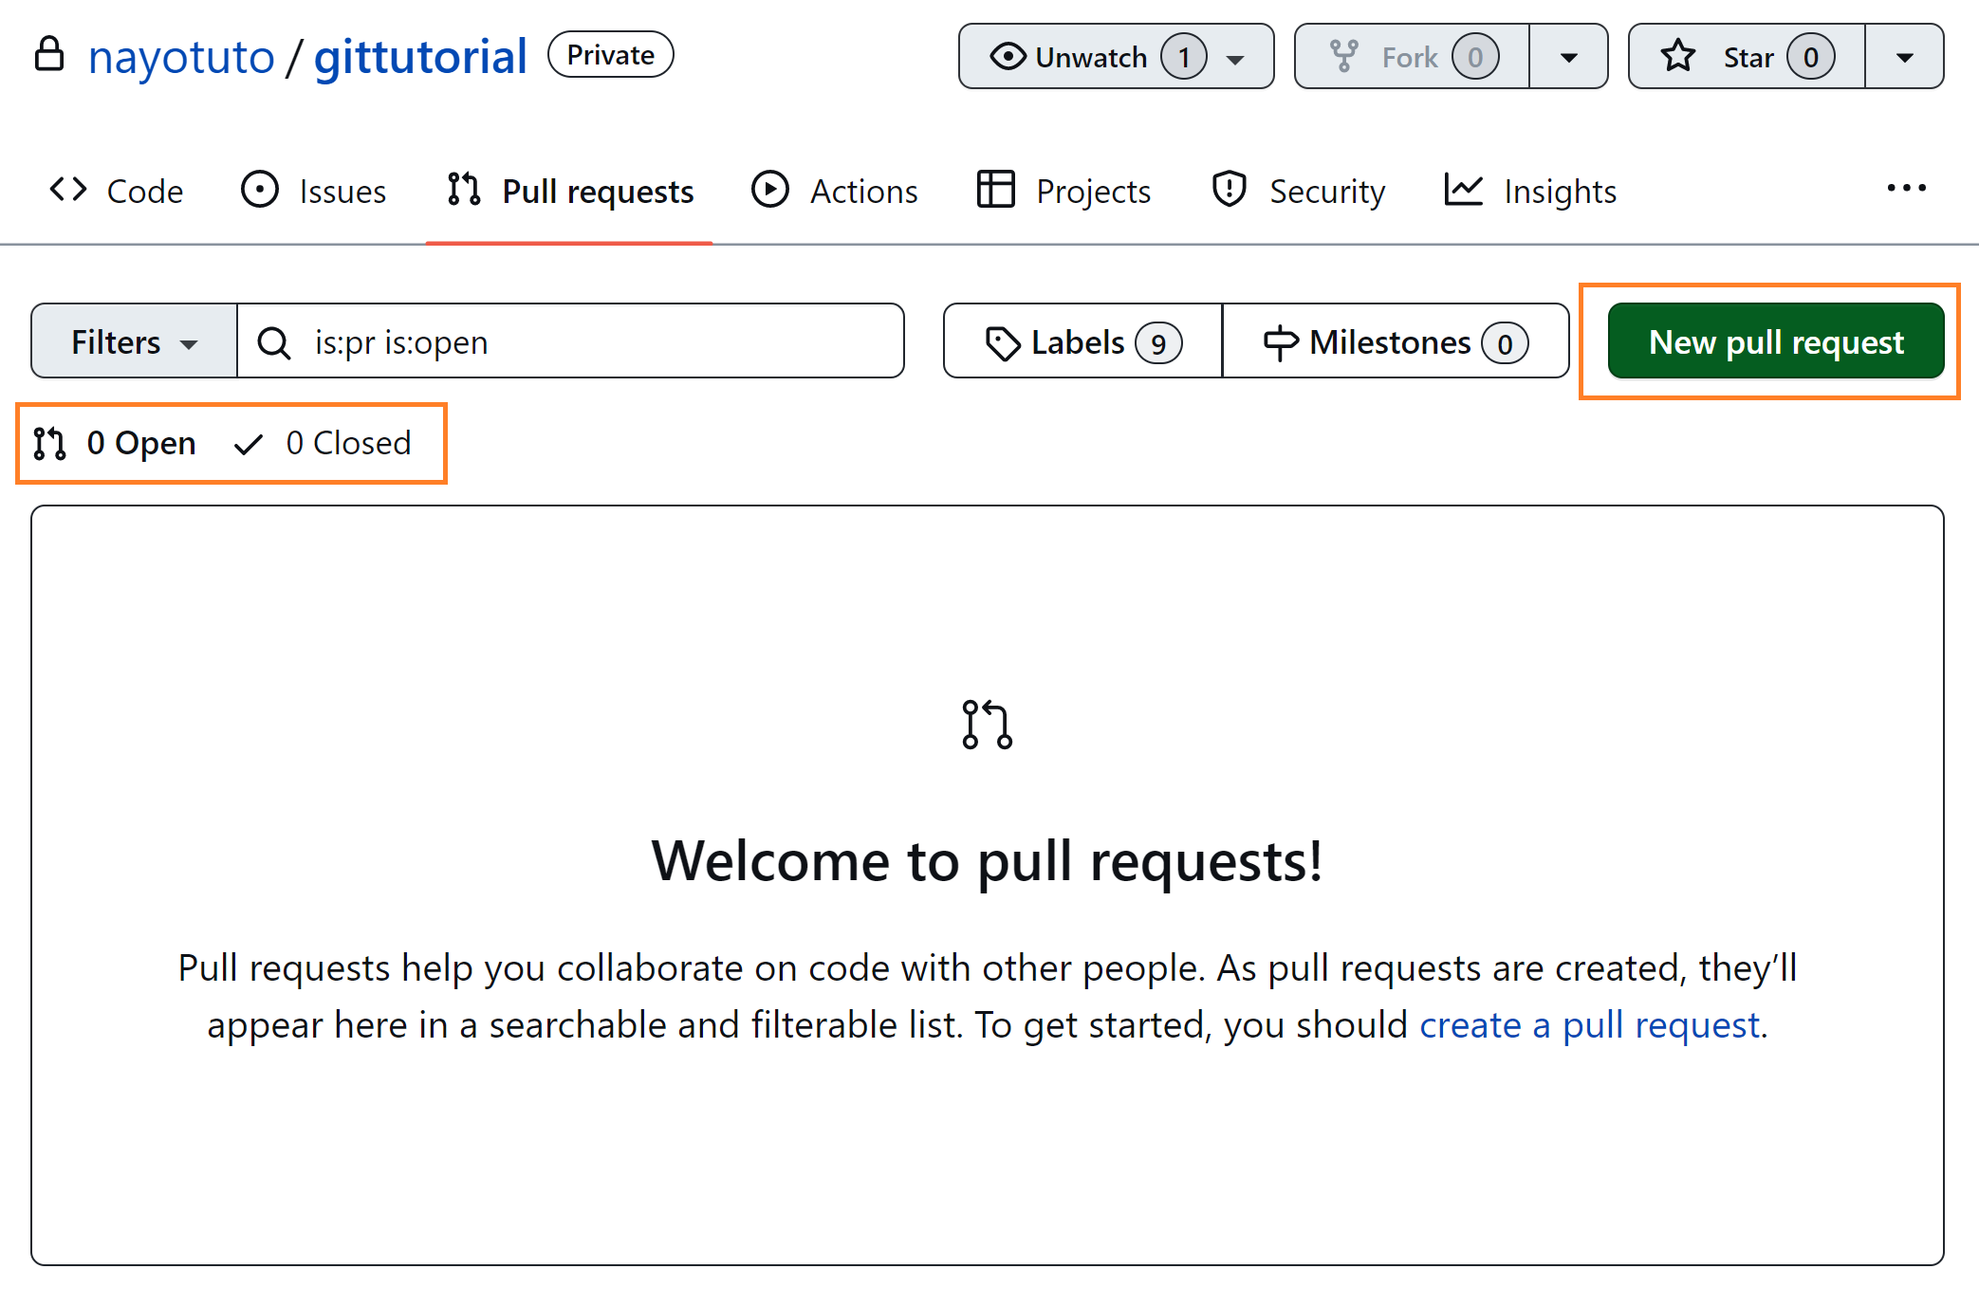The image size is (1979, 1306).
Task: Expand the Filters dropdown
Action: (134, 341)
